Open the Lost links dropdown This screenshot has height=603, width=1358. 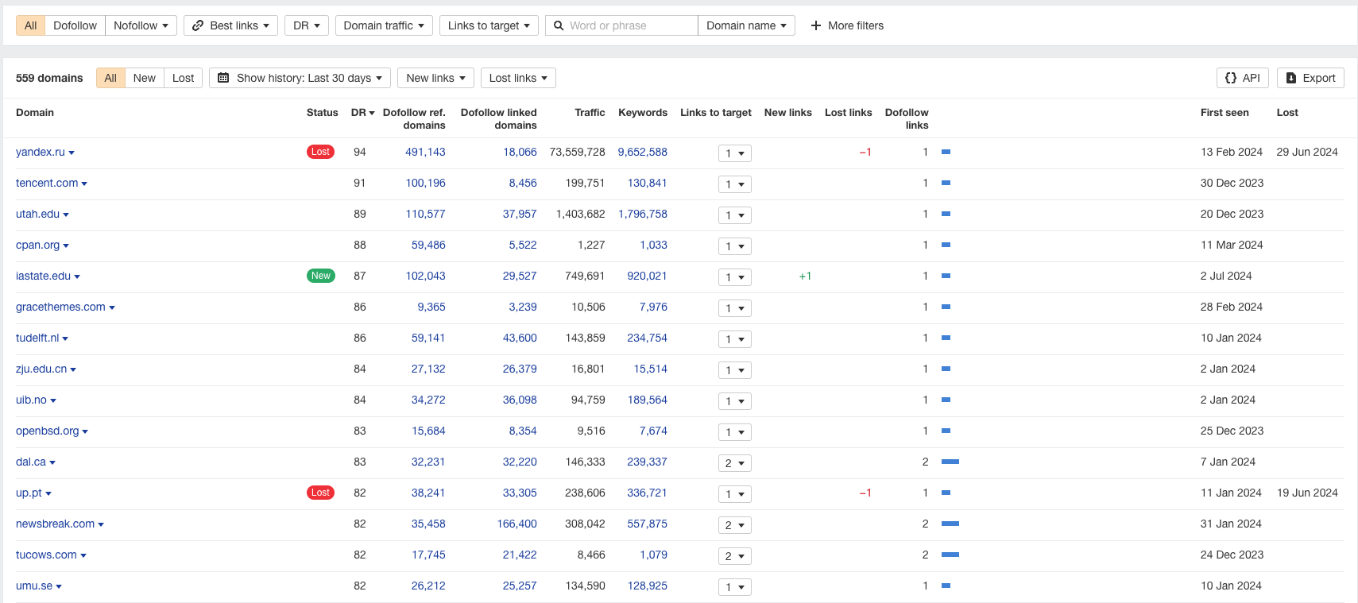[518, 78]
